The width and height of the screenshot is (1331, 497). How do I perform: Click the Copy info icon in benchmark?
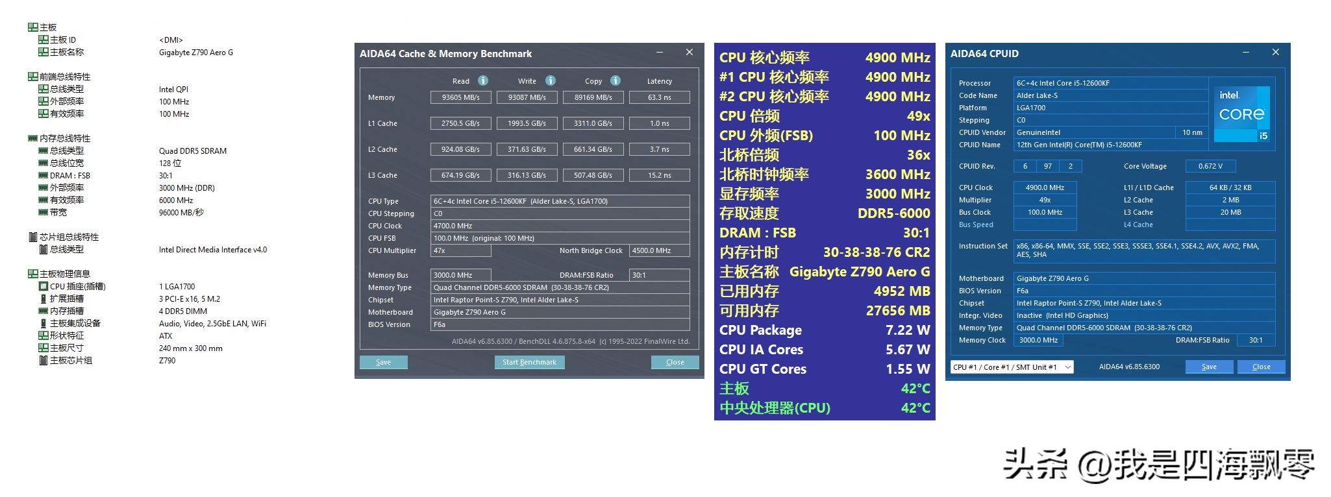click(616, 80)
